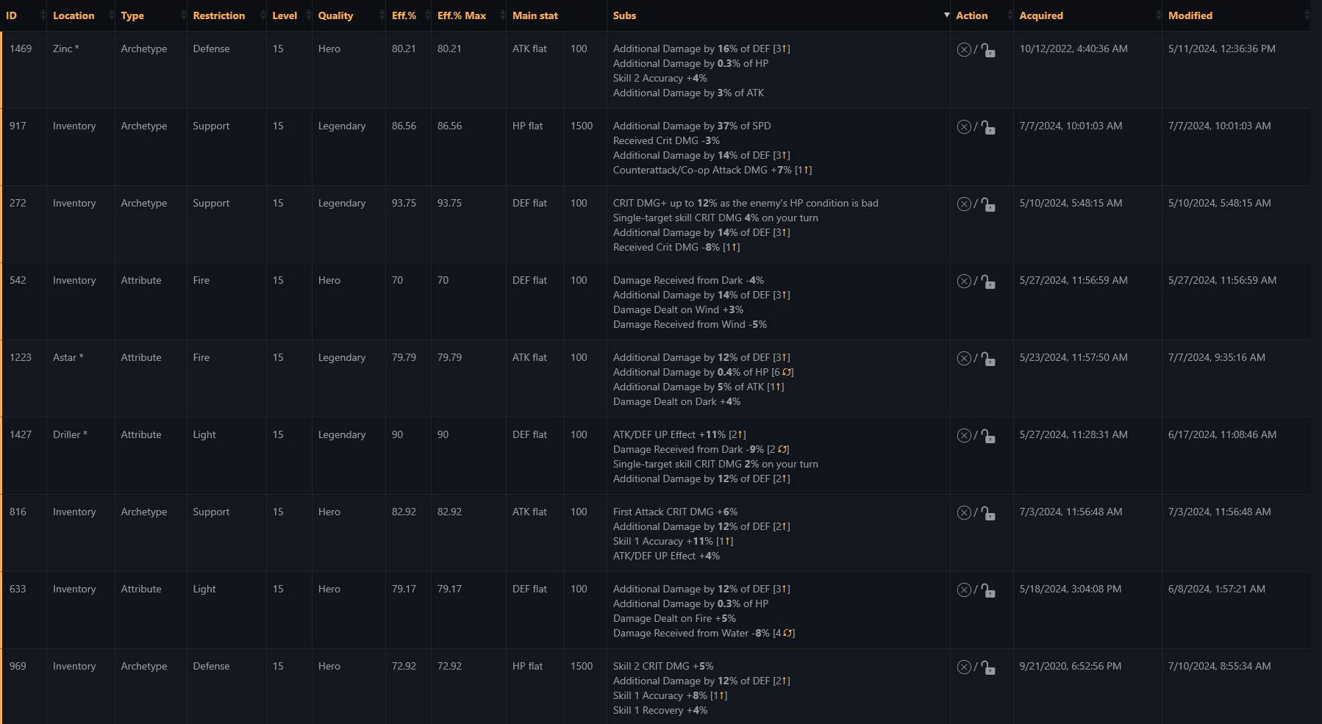Click the circled X icon for ID 272
The height and width of the screenshot is (724, 1322).
click(x=964, y=204)
